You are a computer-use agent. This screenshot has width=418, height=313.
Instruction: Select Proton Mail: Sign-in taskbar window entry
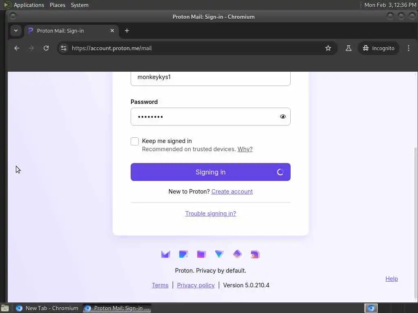[x=117, y=308]
